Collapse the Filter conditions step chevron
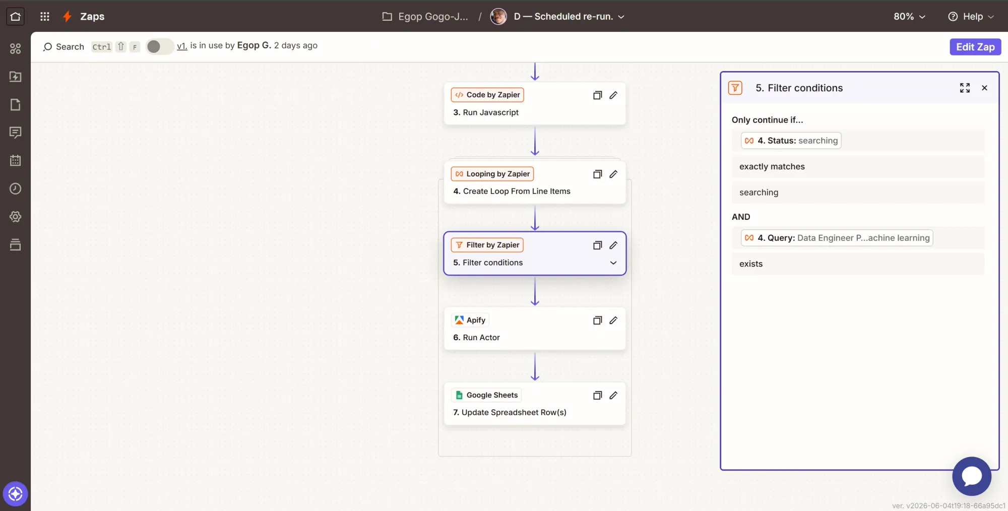The image size is (1008, 511). pos(613,263)
